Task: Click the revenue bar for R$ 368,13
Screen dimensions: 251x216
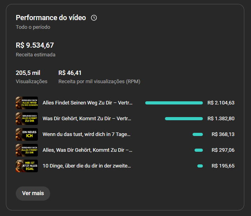Action: click(198, 134)
